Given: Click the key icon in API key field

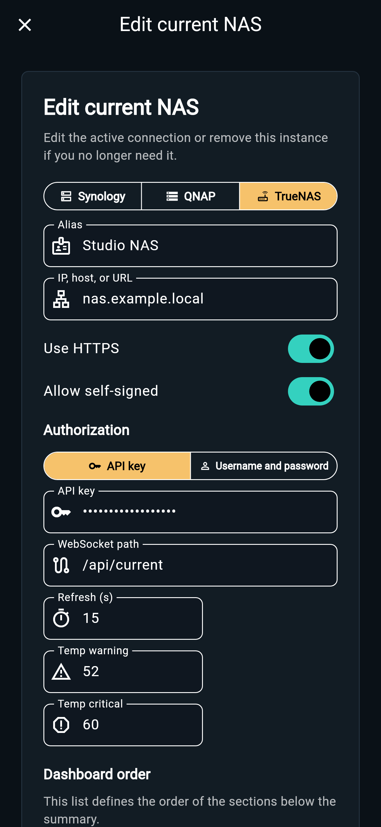Looking at the screenshot, I should (x=61, y=512).
